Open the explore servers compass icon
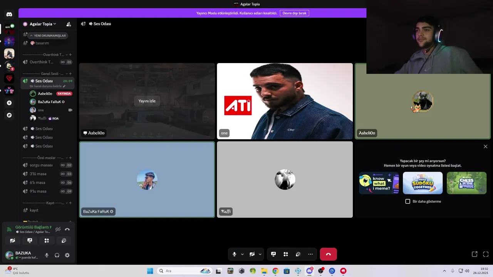The width and height of the screenshot is (493, 277). (9, 115)
